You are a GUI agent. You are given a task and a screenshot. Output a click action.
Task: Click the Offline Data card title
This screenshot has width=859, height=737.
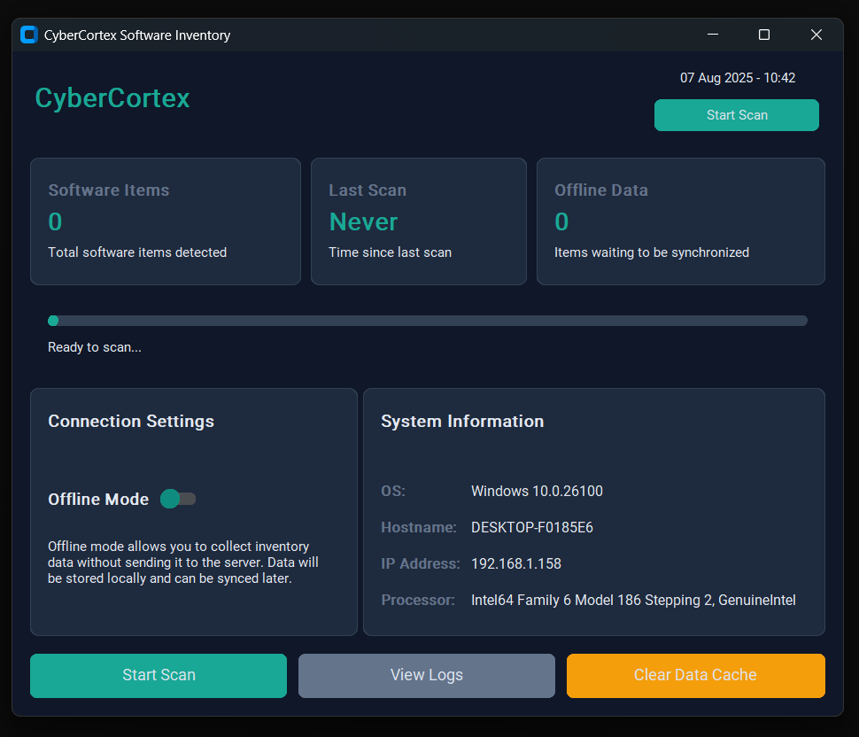coord(601,190)
